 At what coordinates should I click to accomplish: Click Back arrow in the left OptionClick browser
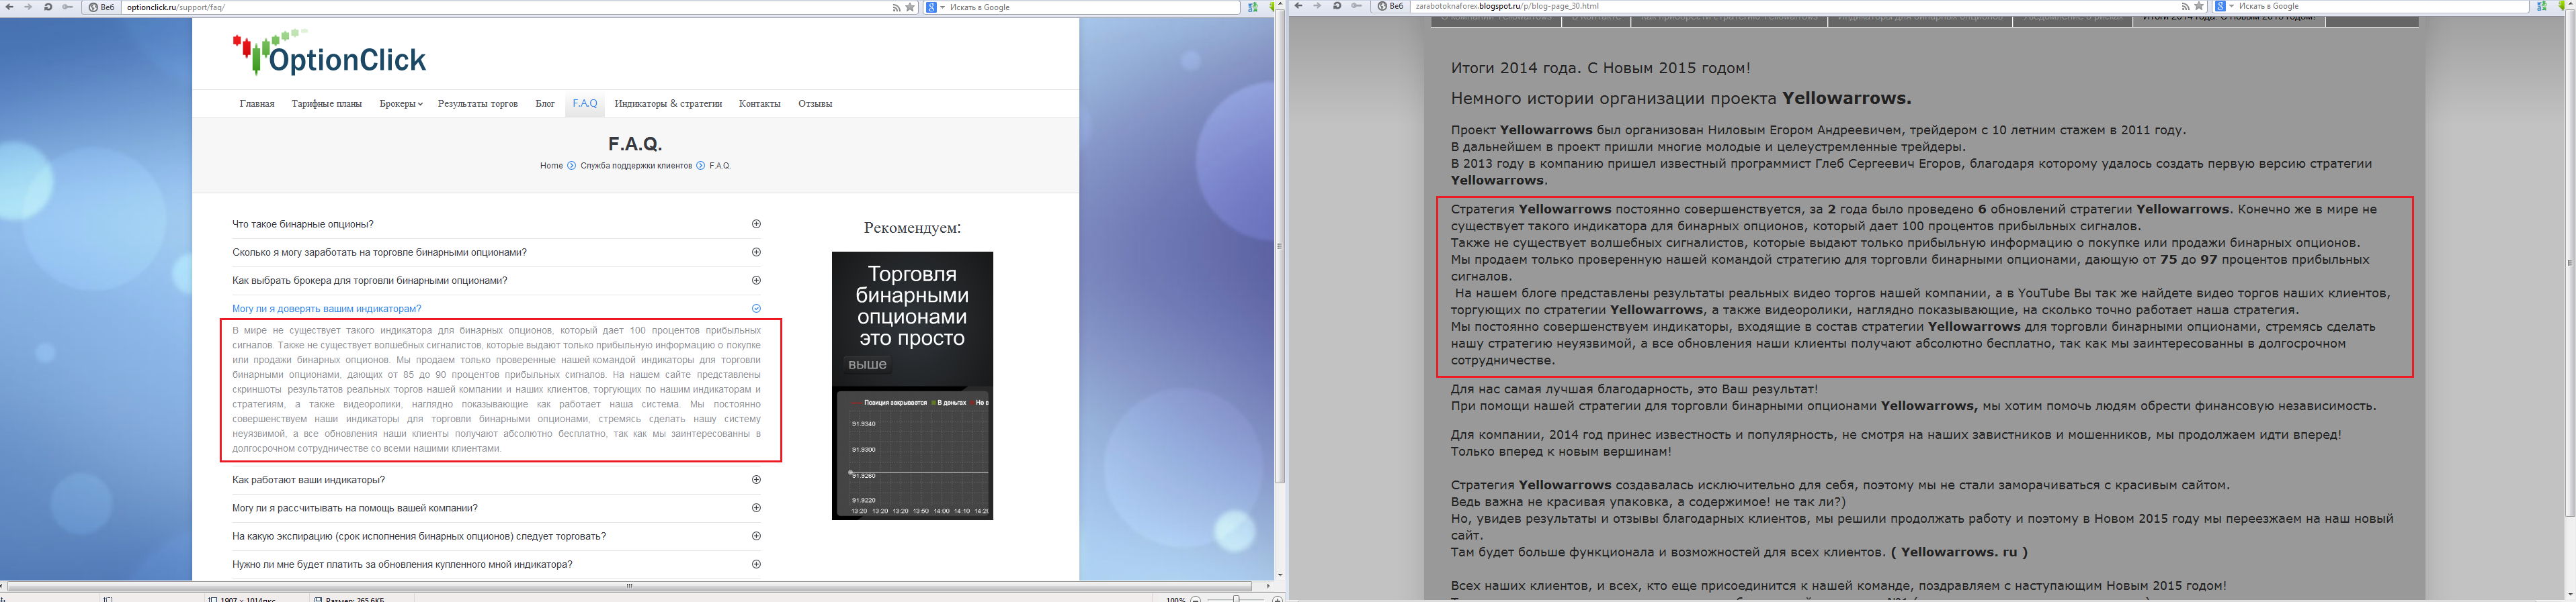pos(9,7)
